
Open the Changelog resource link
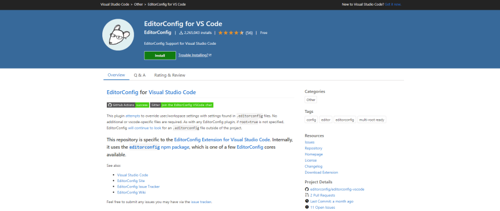coord(314,166)
